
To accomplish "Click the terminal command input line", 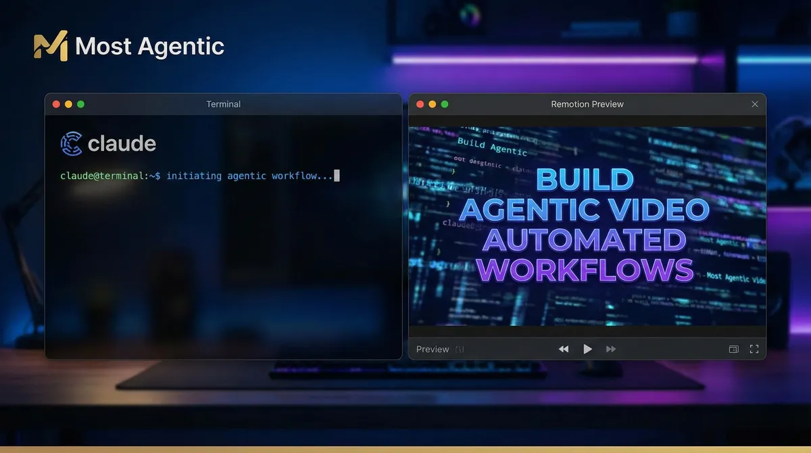I will click(196, 175).
